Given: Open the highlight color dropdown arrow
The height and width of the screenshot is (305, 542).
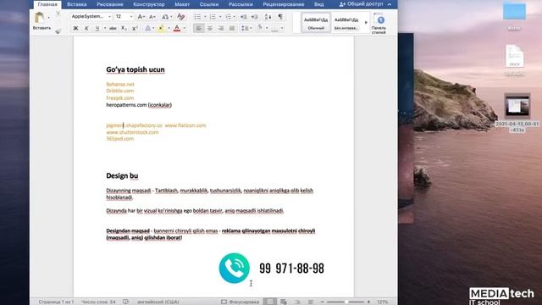Looking at the screenshot, I should (x=169, y=28).
